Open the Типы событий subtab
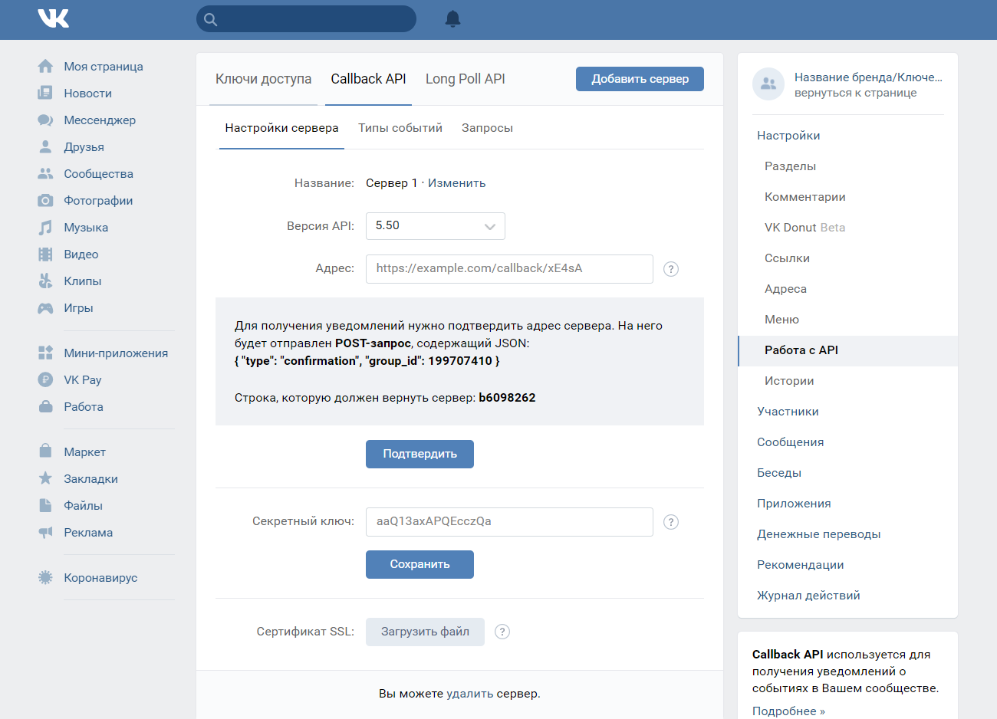Viewport: 997px width, 719px height. (400, 128)
